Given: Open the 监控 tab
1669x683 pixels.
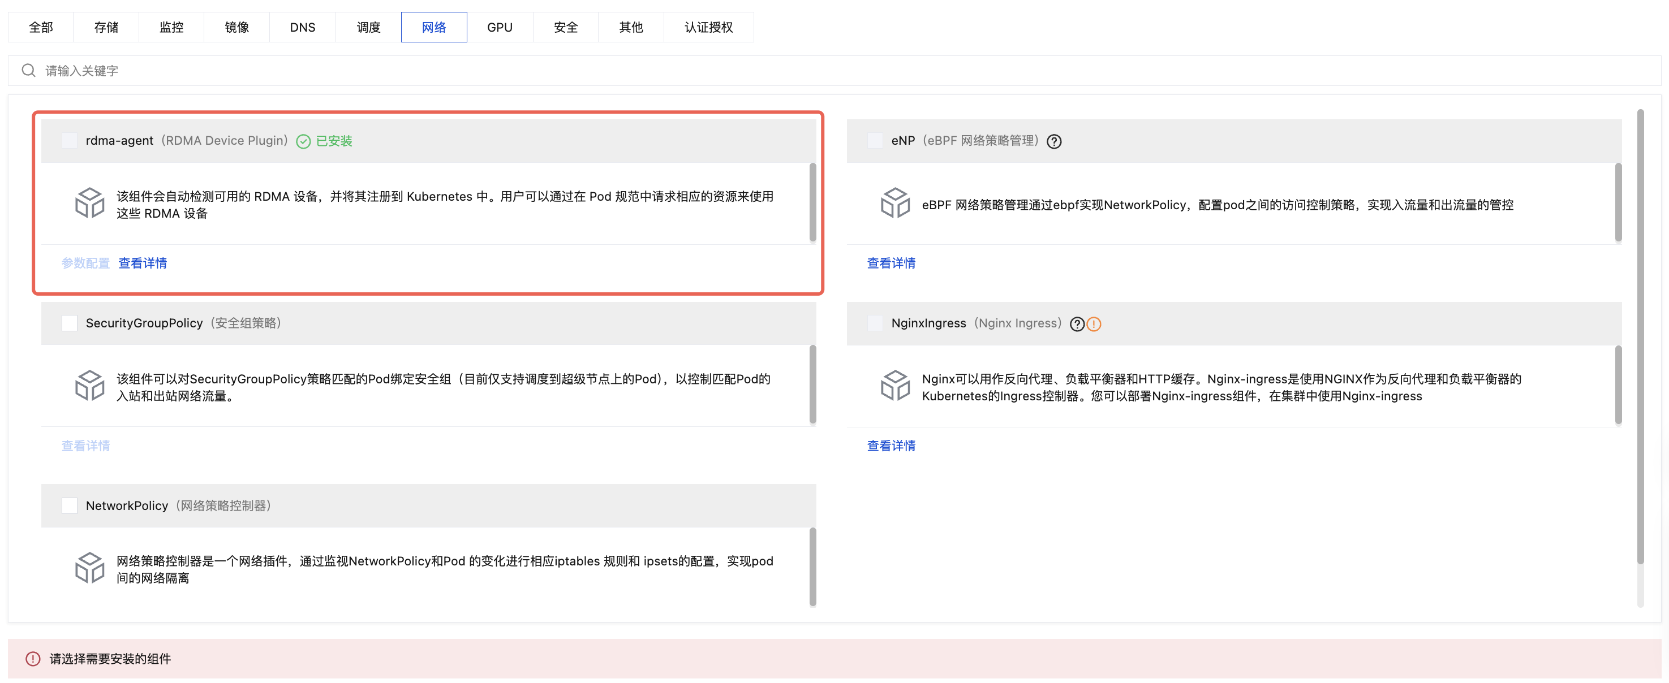Looking at the screenshot, I should coord(171,27).
